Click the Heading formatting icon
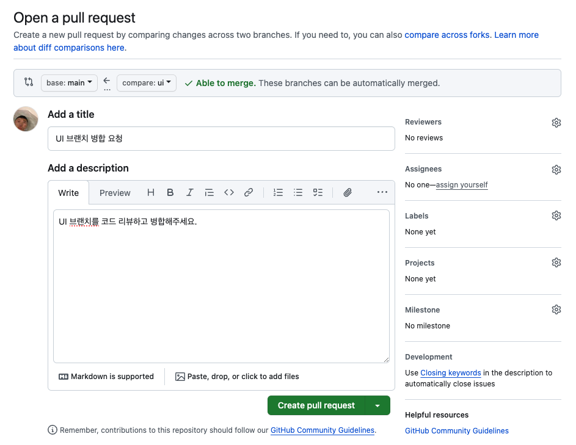The width and height of the screenshot is (576, 445). click(151, 192)
